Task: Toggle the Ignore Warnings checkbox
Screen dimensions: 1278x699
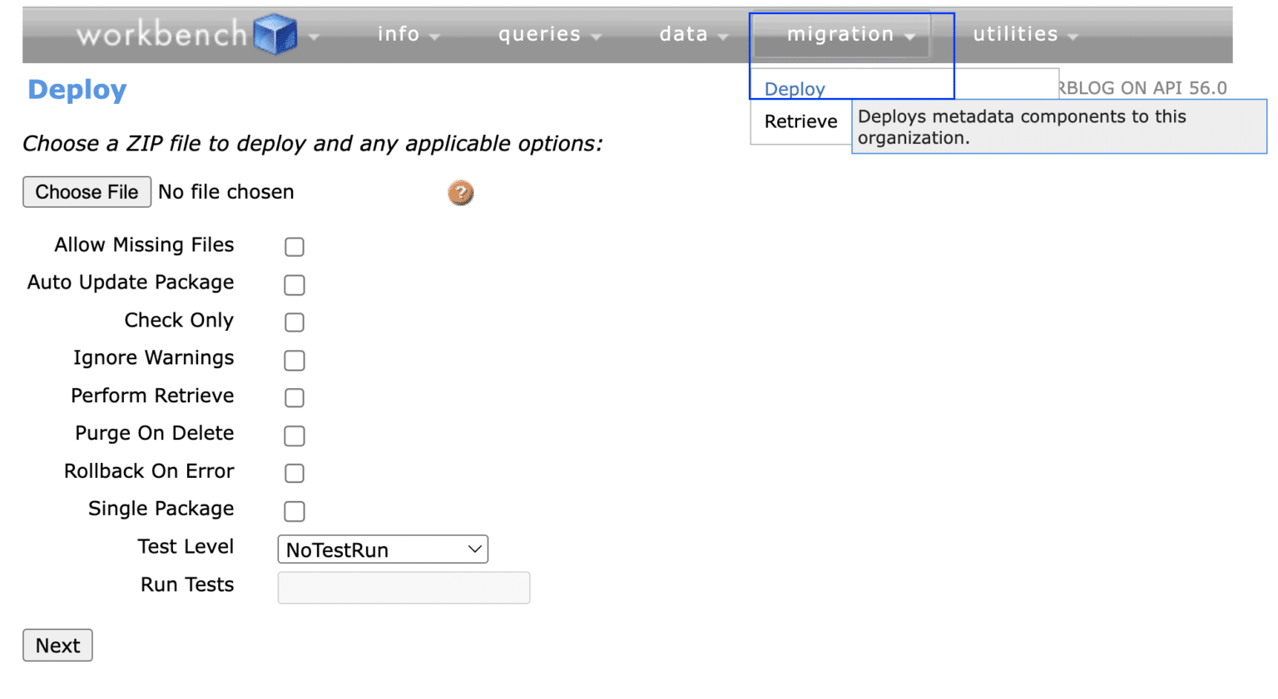Action: [x=295, y=360]
